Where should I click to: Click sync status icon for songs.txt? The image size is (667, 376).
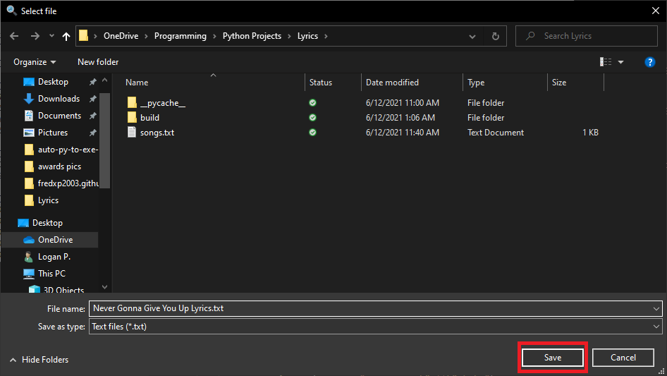[312, 133]
